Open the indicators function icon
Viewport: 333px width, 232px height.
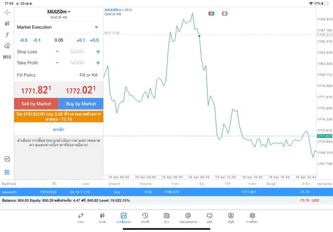click(x=7, y=35)
